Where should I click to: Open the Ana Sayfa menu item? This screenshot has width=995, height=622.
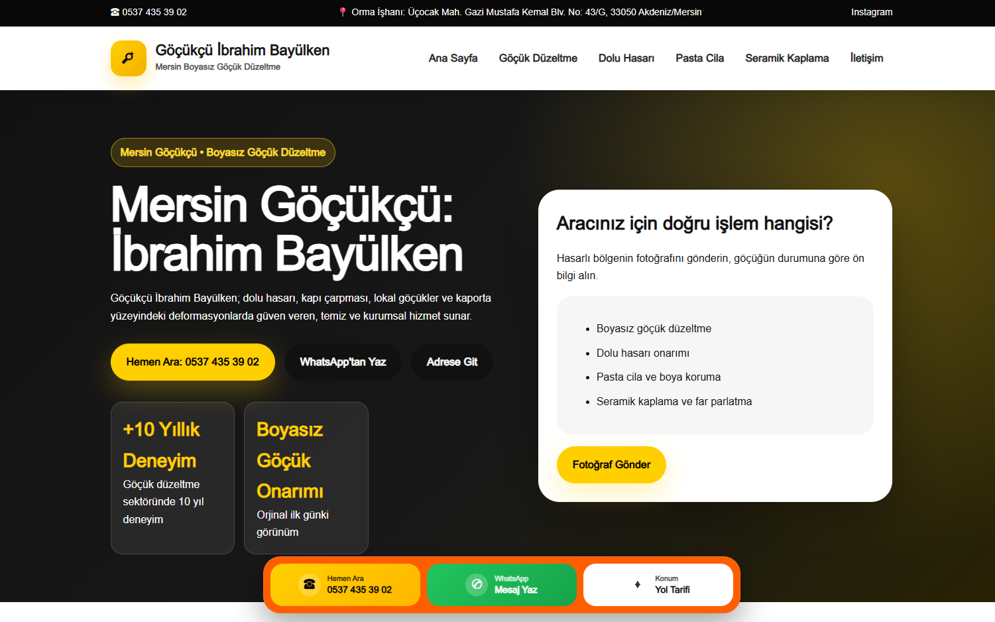(453, 58)
